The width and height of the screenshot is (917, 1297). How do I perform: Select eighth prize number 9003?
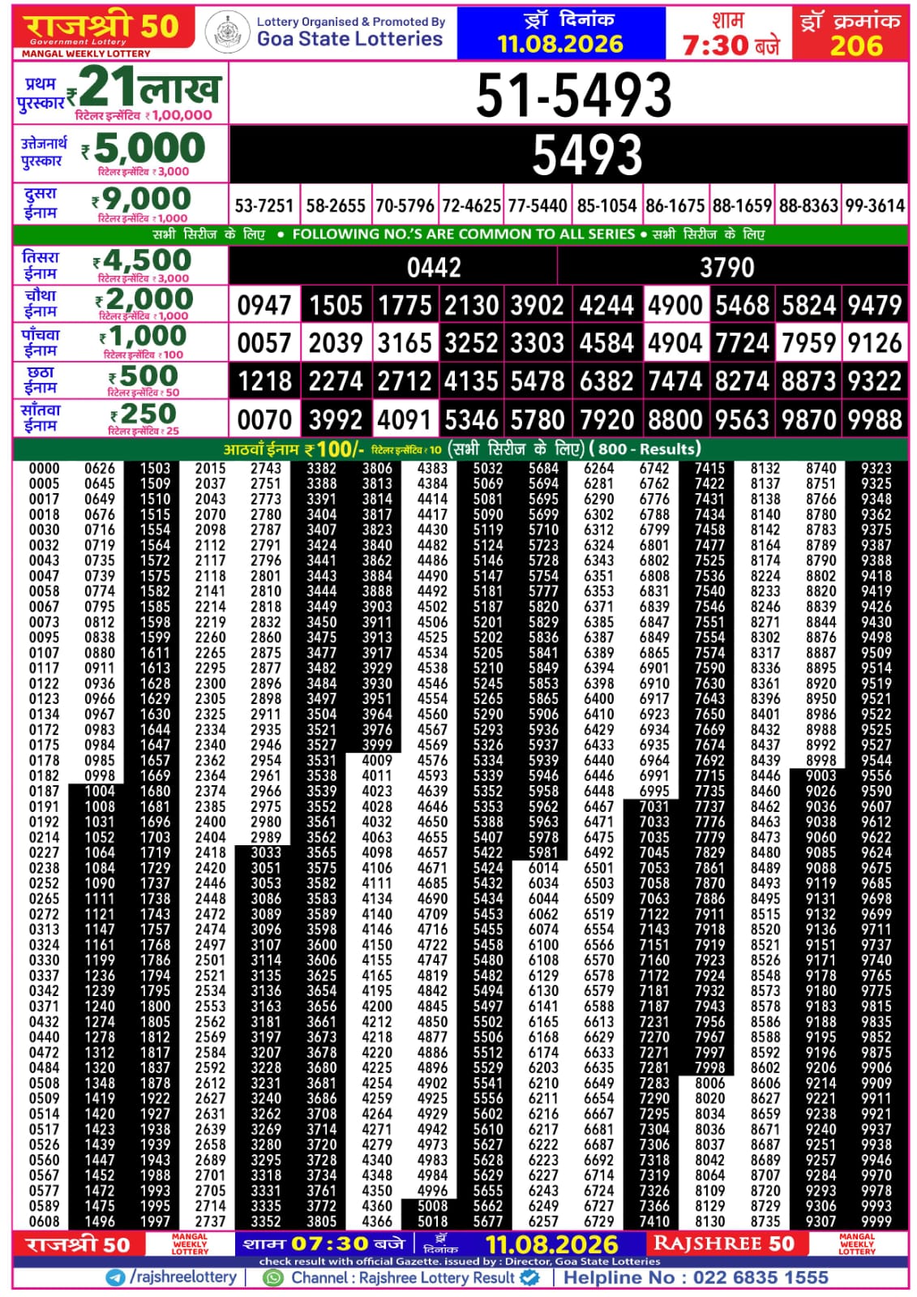click(821, 775)
